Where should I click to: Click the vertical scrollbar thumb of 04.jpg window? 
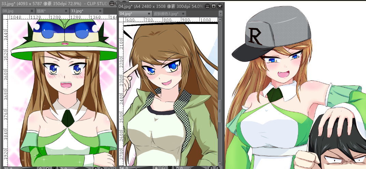coord(220,111)
